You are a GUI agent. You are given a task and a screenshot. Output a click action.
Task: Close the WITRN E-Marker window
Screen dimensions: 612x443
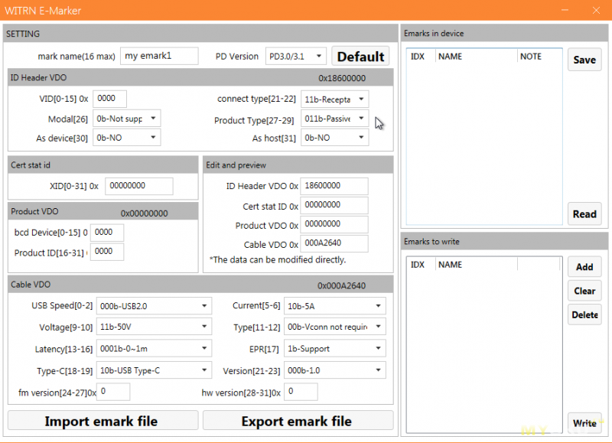point(596,10)
